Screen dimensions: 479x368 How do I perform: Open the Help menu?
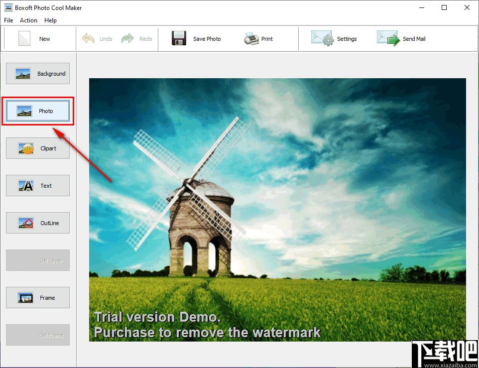(50, 20)
